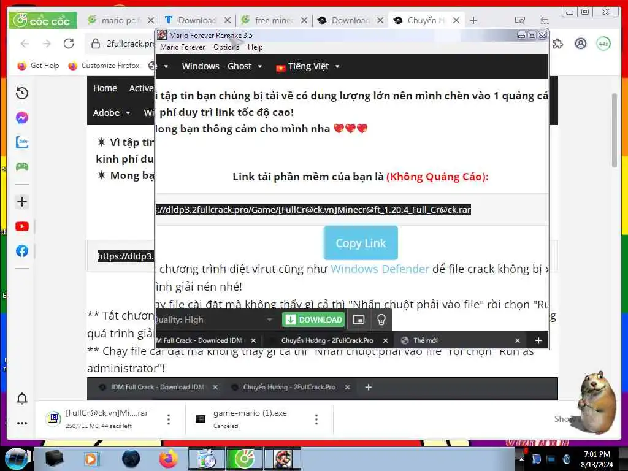Click the highlighted dldp3.2fullcrack.pro download link field

coord(313,210)
